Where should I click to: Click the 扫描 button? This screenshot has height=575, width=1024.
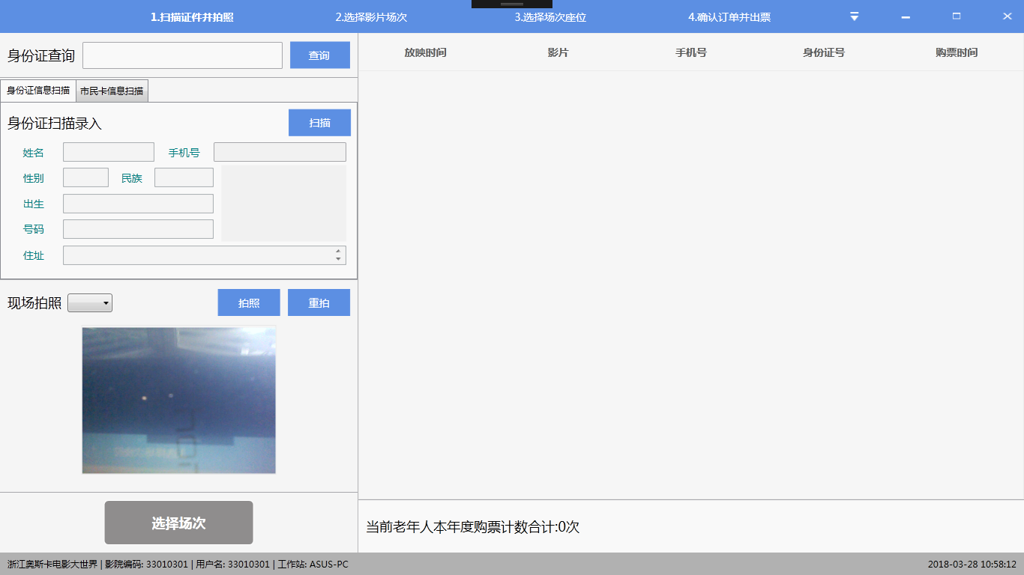click(x=320, y=123)
